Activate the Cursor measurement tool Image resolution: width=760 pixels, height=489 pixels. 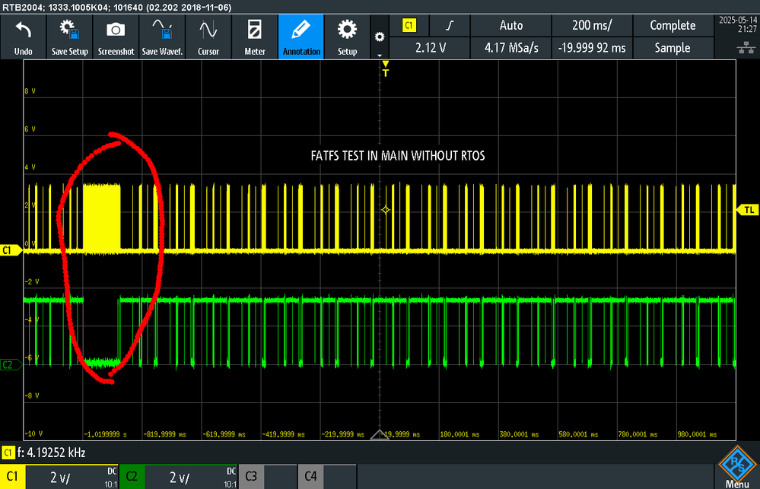tap(208, 37)
